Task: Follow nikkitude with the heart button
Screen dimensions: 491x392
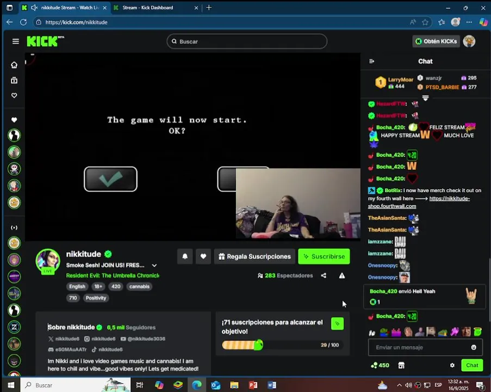Action: pyautogui.click(x=203, y=256)
